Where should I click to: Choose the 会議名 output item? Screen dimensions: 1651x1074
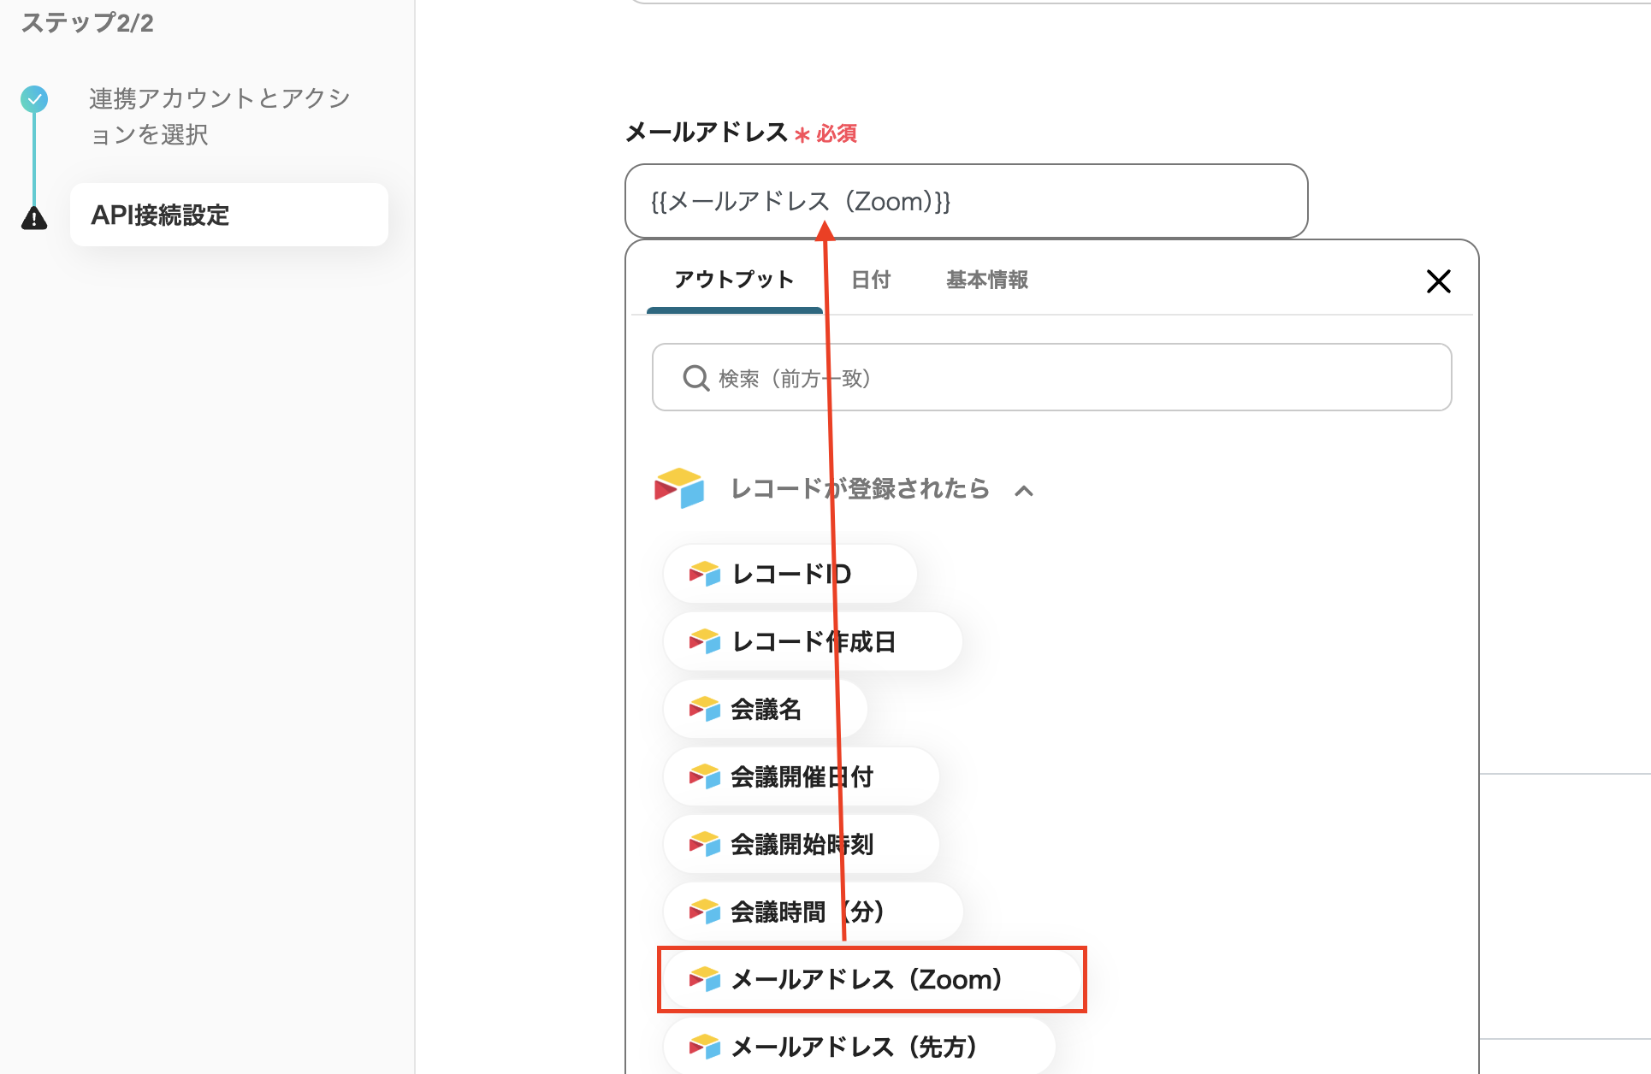(765, 709)
